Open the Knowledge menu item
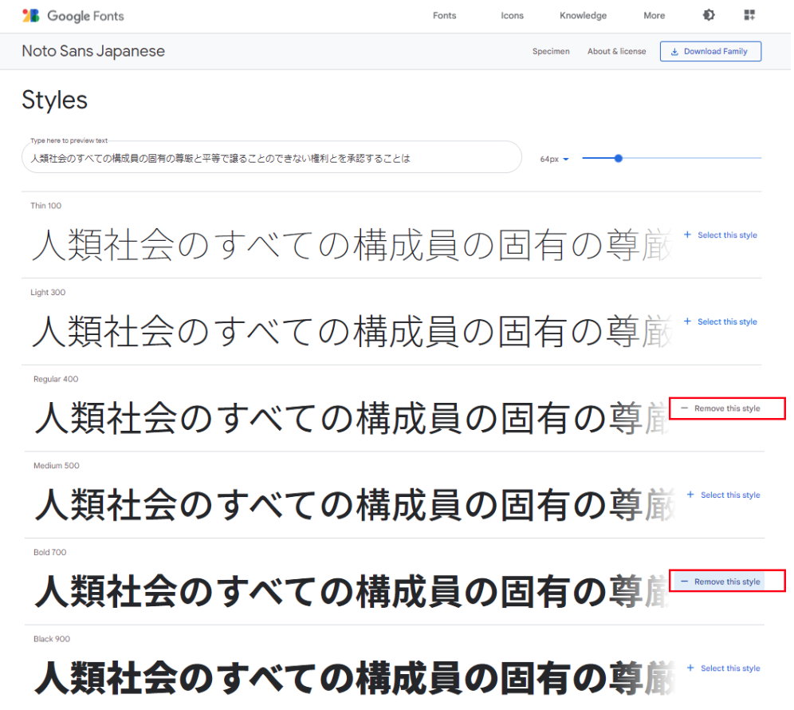The image size is (794, 710). 583,16
